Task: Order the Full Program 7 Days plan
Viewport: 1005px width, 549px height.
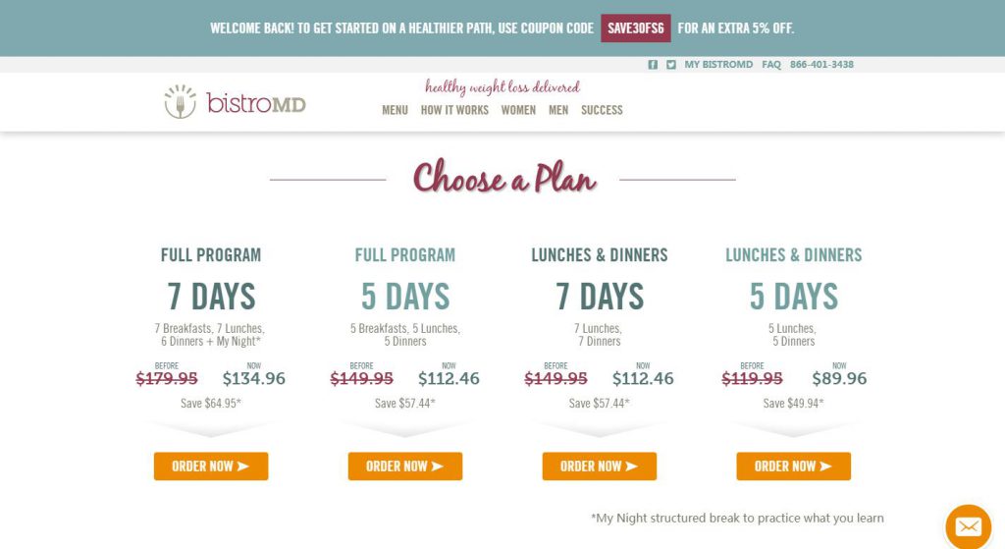Action: tap(211, 467)
